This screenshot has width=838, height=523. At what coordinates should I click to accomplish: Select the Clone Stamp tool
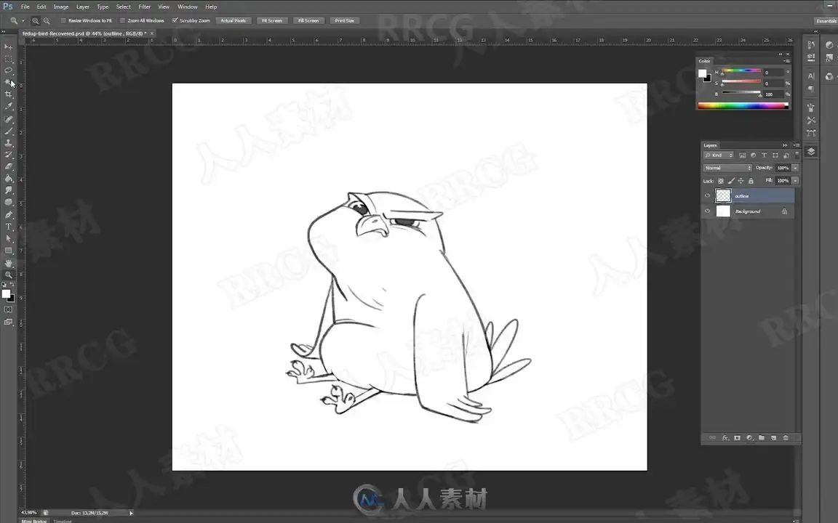9,143
